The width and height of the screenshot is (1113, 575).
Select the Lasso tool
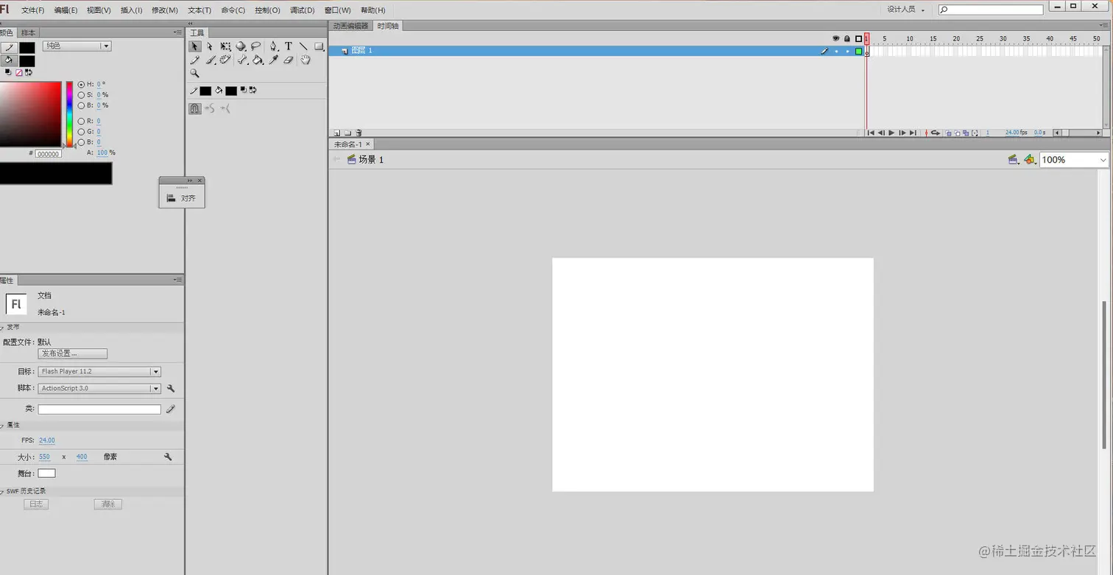(257, 46)
